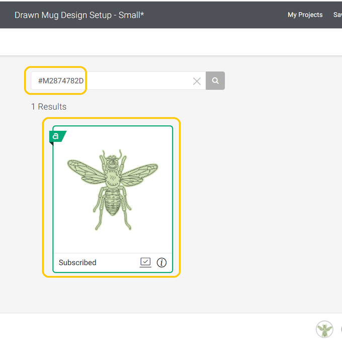Select the circular bee thumbnail in bottom tray
Image resolution: width=342 pixels, height=342 pixels.
click(x=324, y=329)
